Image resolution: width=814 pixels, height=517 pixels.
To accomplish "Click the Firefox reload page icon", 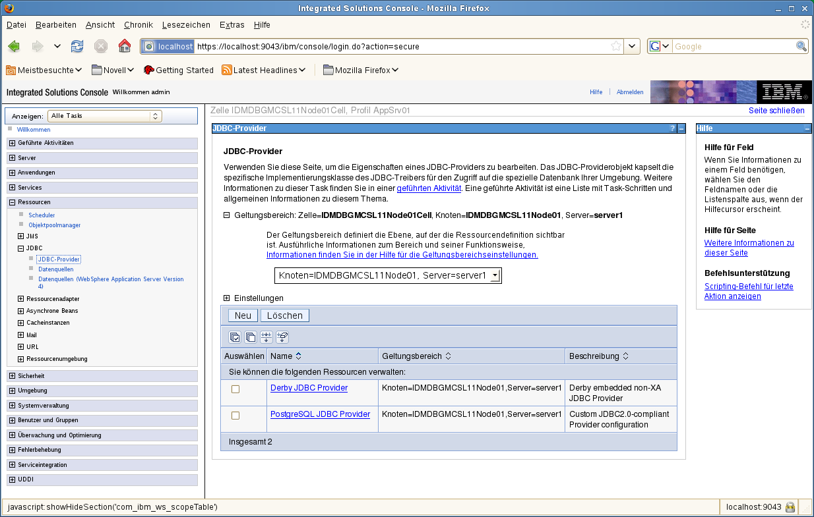I will click(x=78, y=46).
